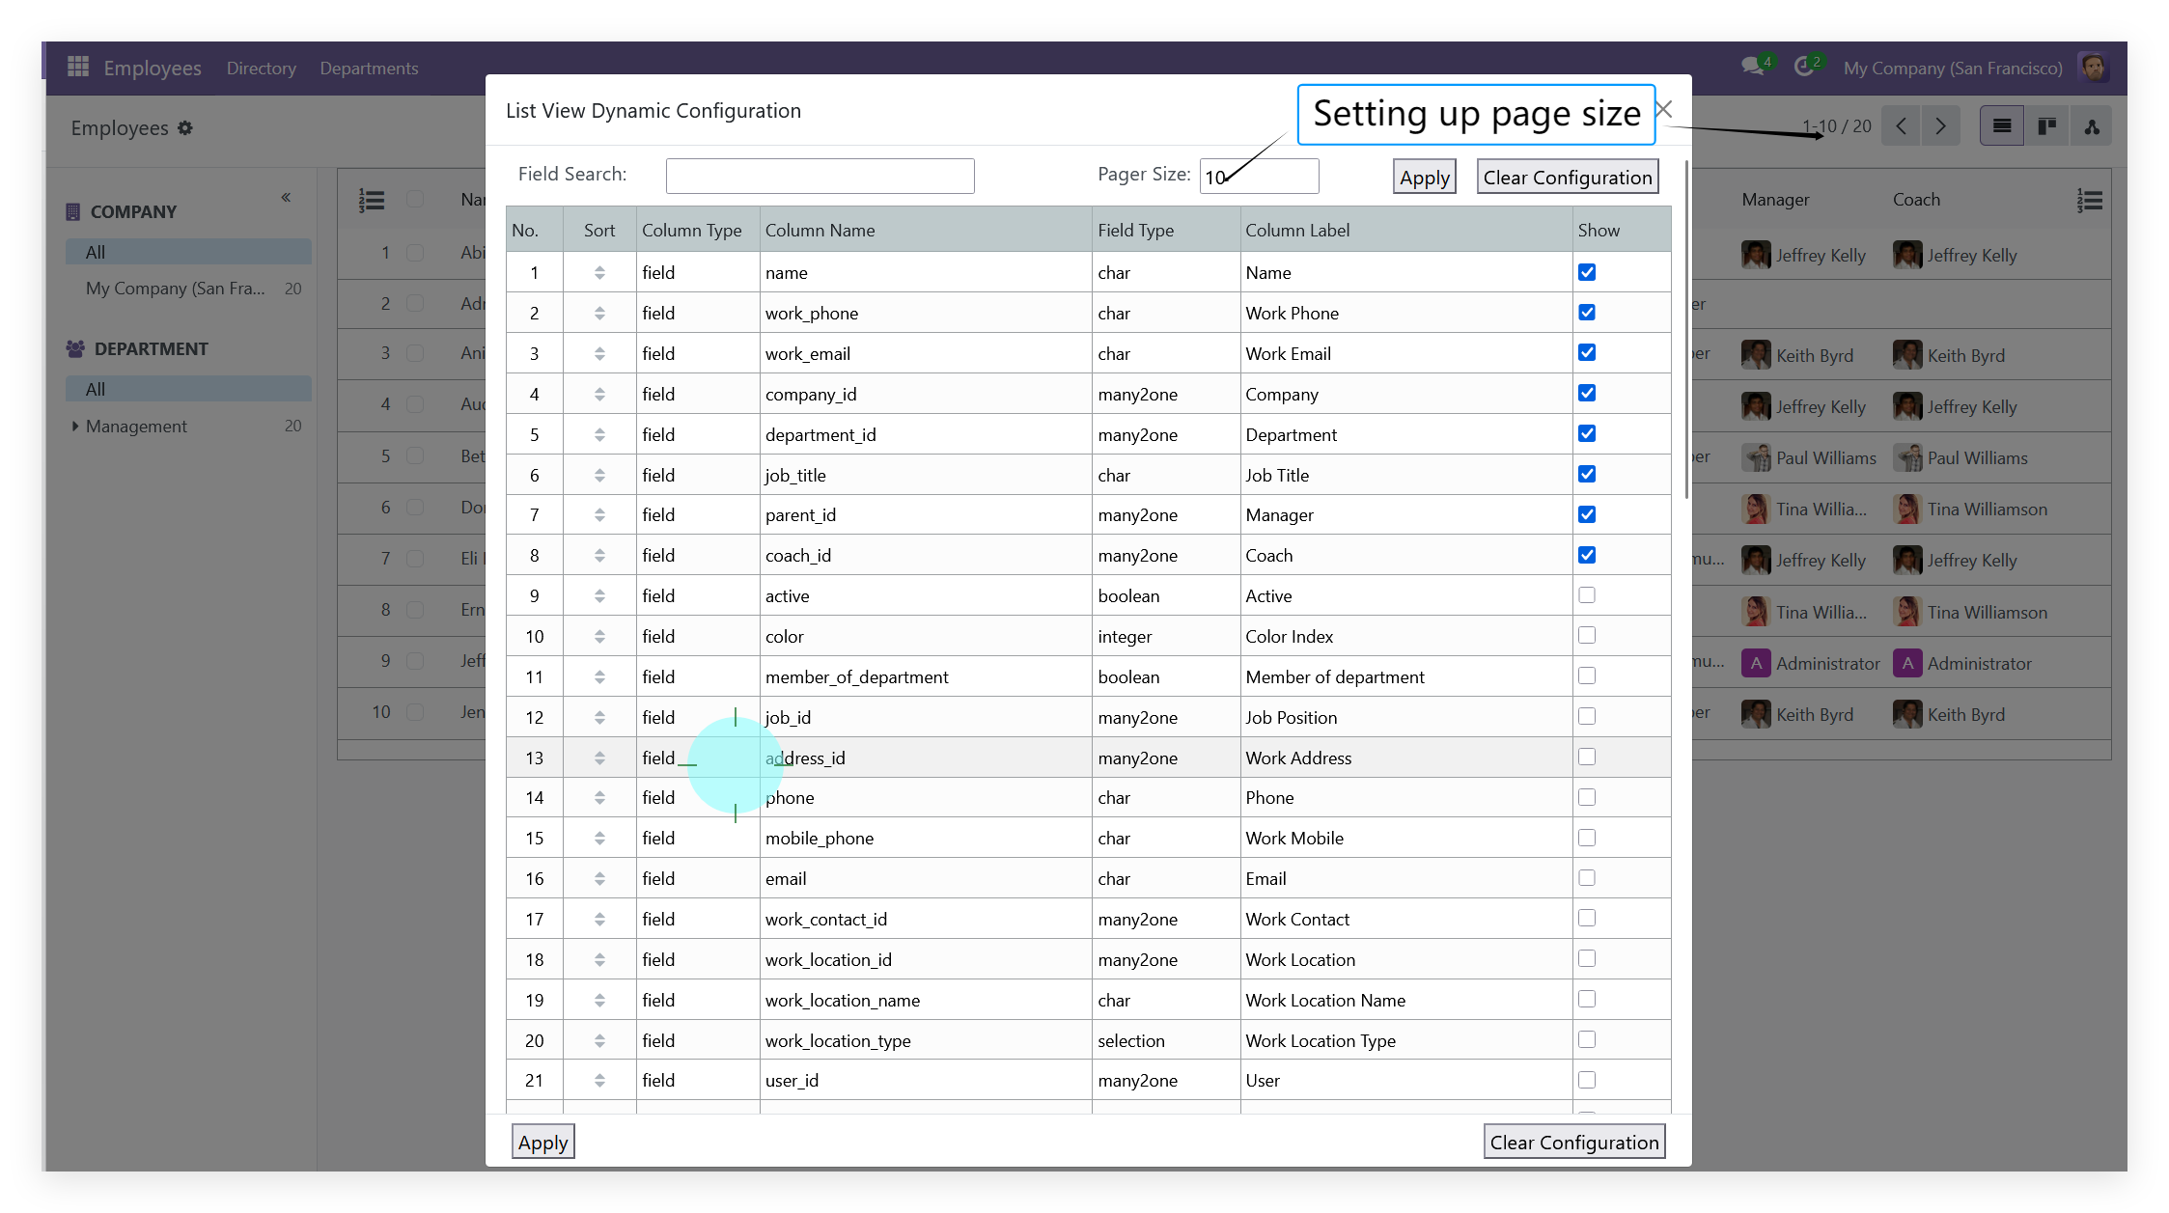This screenshot has width=2169, height=1213.
Task: Open the apps grid menu icon
Action: coord(78,68)
